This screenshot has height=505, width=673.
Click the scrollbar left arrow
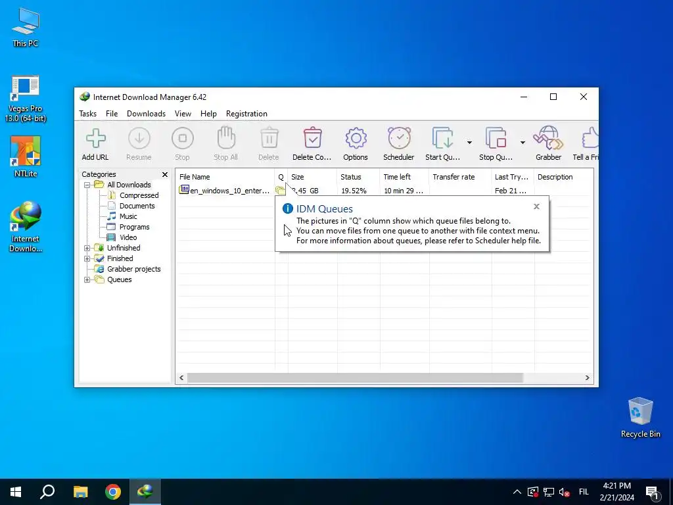click(x=181, y=378)
